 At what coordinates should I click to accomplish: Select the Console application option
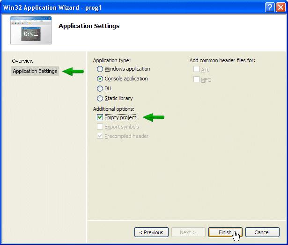[100, 79]
